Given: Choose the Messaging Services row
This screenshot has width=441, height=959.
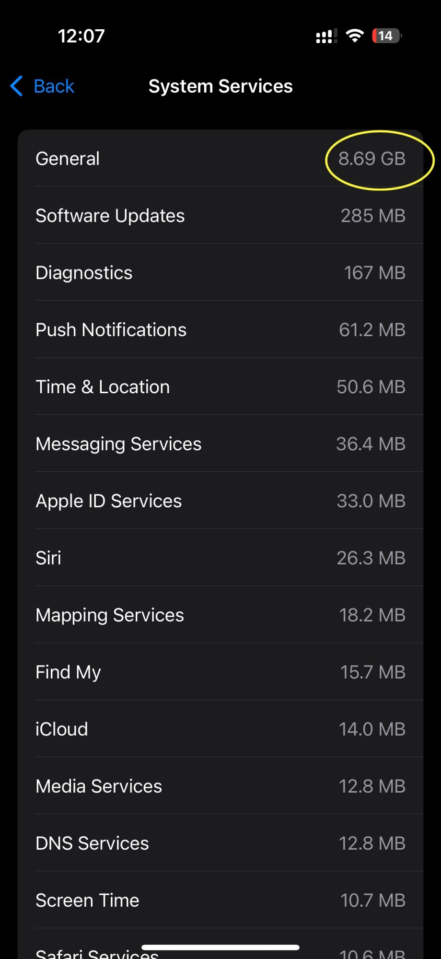Looking at the screenshot, I should (220, 444).
